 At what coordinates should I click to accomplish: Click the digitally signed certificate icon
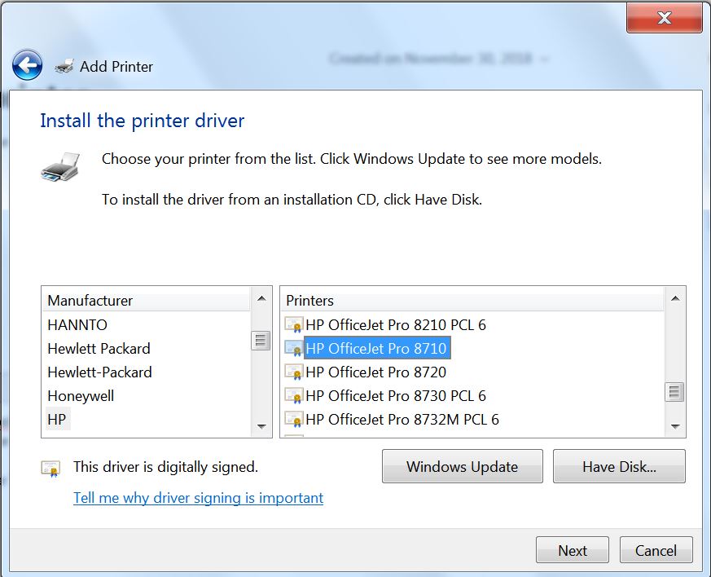50,468
